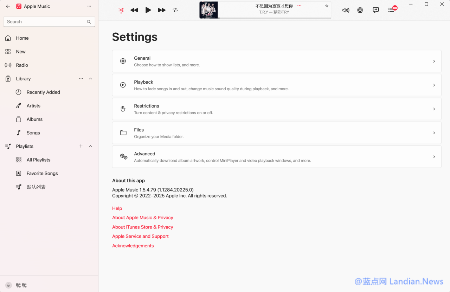Select Library section header
450x292 pixels.
point(23,79)
